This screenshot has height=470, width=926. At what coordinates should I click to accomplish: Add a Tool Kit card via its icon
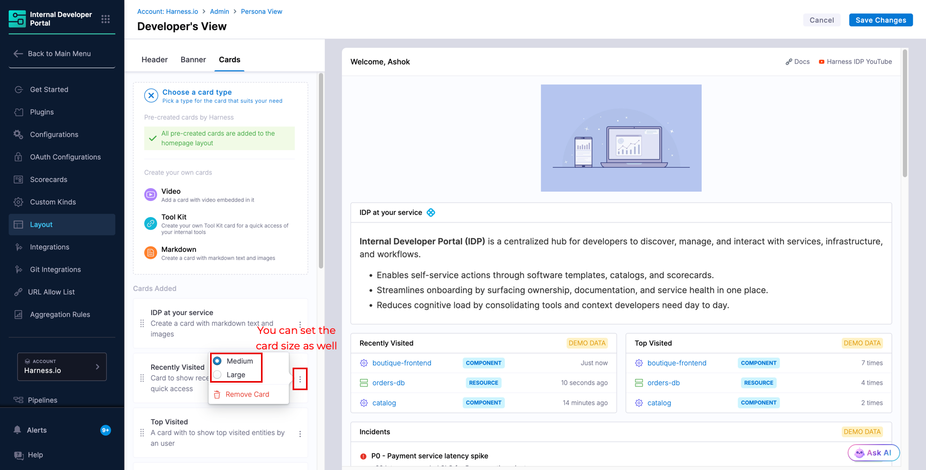(x=151, y=223)
